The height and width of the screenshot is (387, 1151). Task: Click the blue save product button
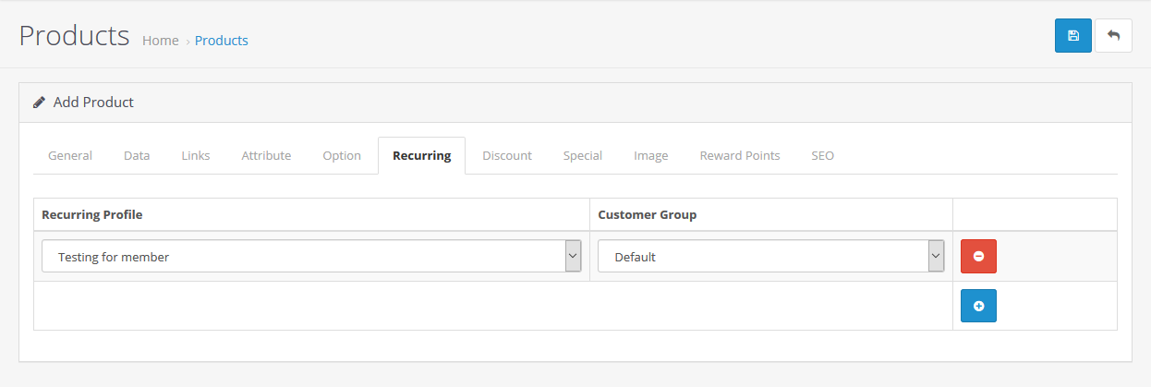click(1072, 35)
